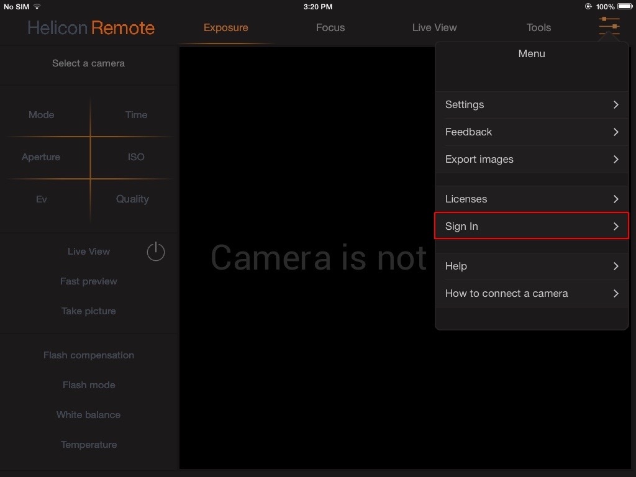The image size is (636, 477).
Task: Open Help using its disclosure arrow
Action: click(616, 266)
